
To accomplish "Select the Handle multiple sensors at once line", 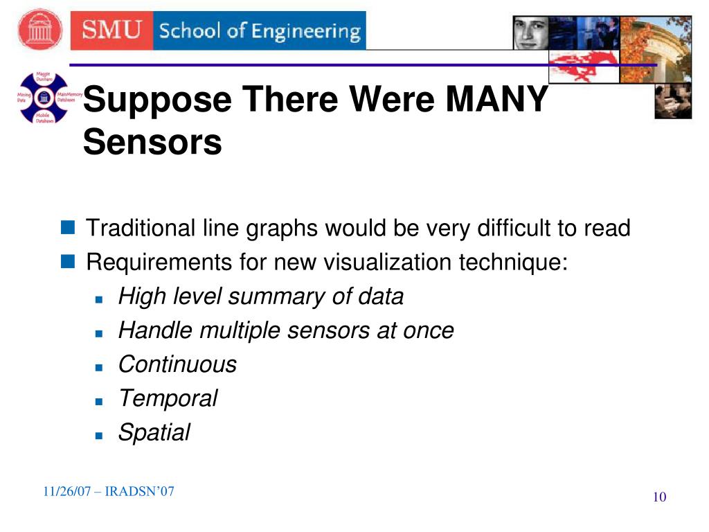I will pyautogui.click(x=286, y=330).
